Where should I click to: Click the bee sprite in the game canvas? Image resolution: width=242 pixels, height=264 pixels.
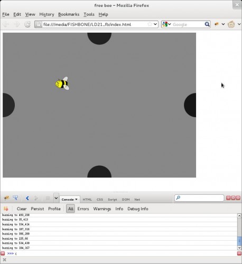(x=62, y=83)
